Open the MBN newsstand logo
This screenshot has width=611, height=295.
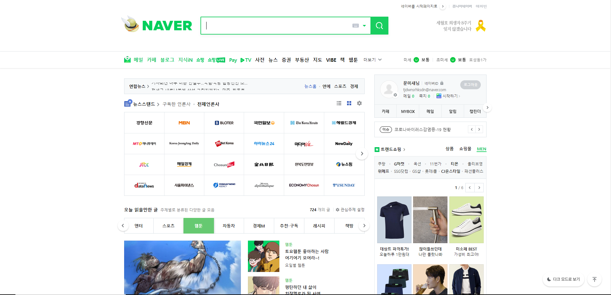tap(184, 123)
